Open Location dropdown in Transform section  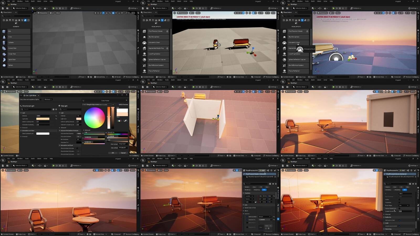click(x=249, y=196)
